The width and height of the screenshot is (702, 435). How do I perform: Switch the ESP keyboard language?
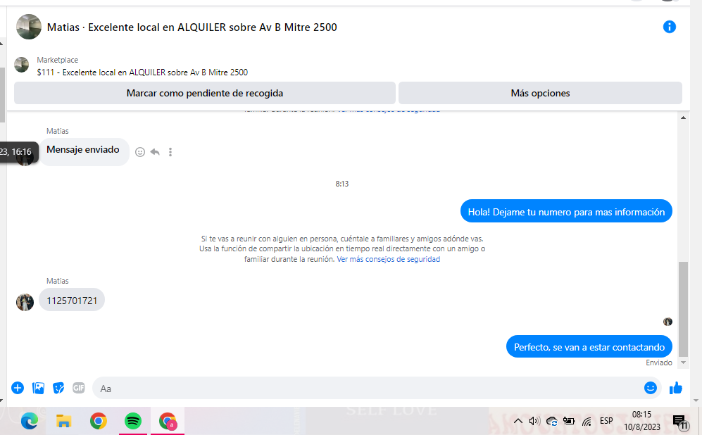606,421
